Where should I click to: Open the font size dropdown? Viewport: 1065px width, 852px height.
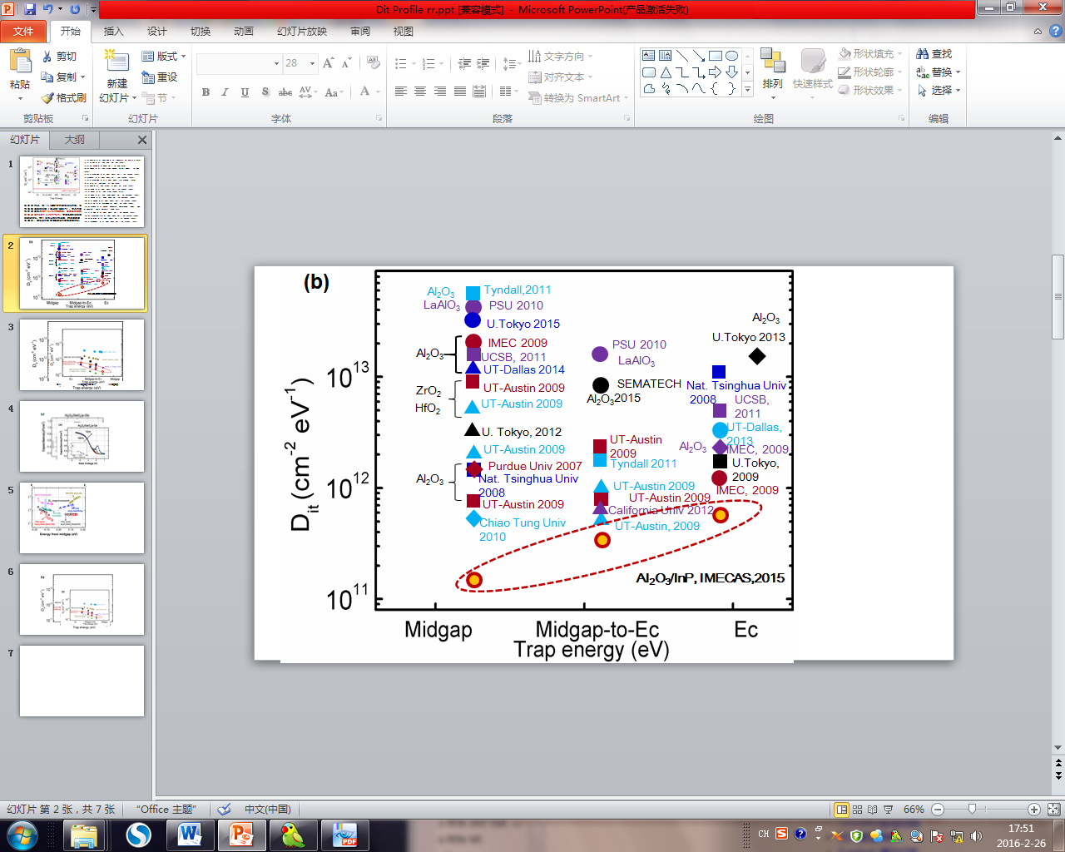click(x=313, y=63)
